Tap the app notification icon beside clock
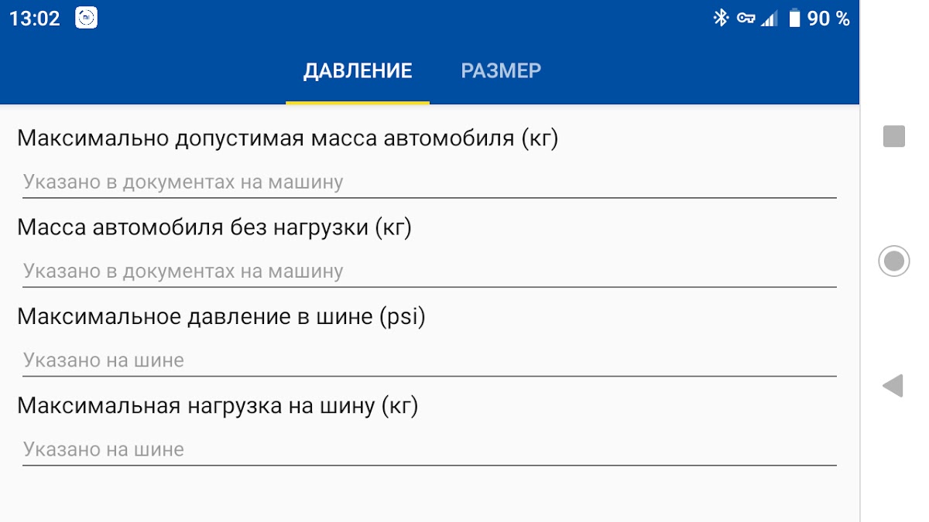929x522 pixels. 86,19
